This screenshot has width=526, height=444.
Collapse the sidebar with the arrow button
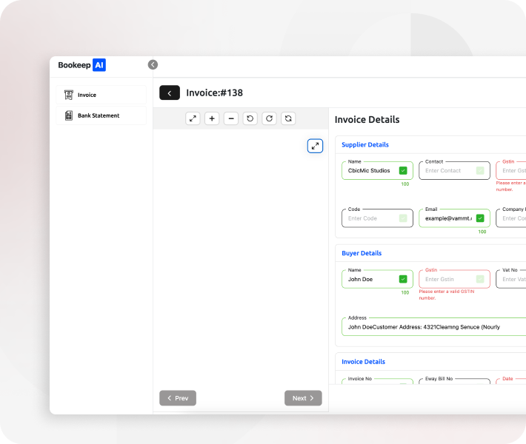click(x=153, y=64)
